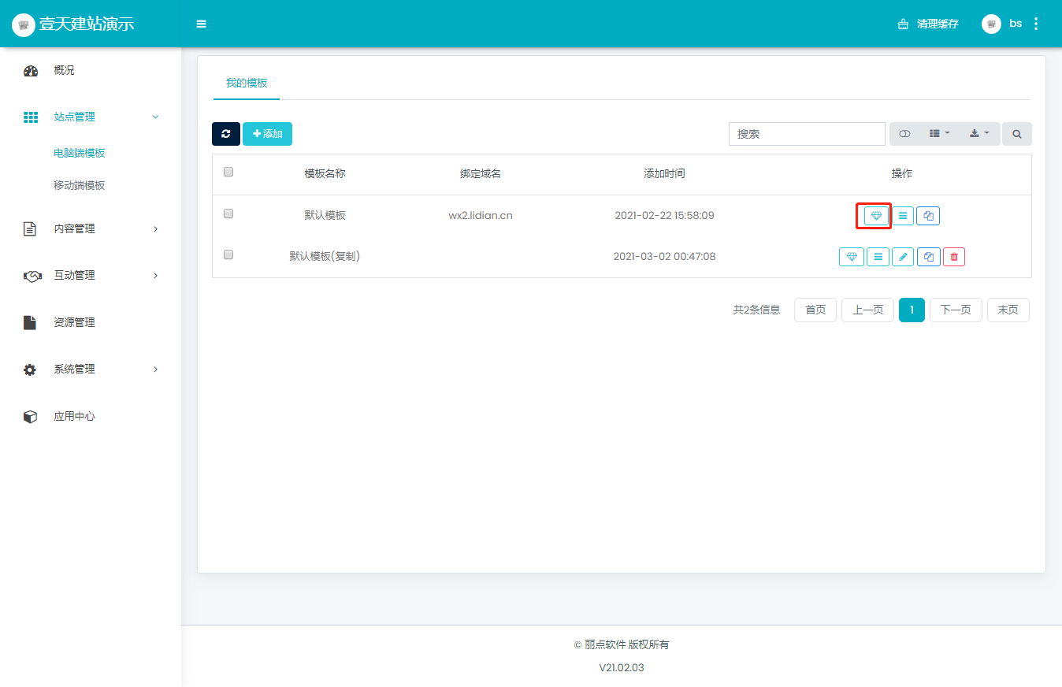The image size is (1062, 687).
Task: Open 电脑端模板 in the sidebar
Action: (x=80, y=154)
